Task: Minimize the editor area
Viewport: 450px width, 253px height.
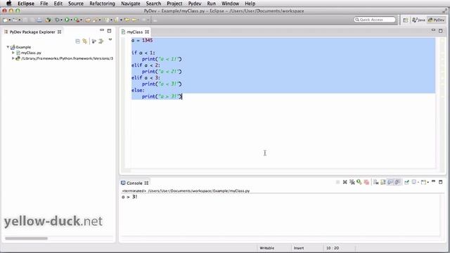Action: (x=433, y=30)
